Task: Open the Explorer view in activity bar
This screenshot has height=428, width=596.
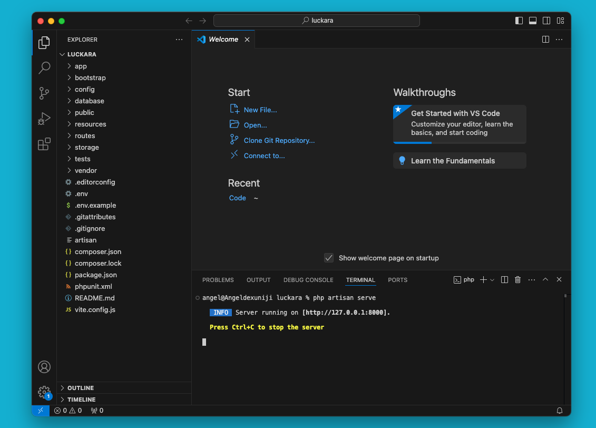Action: pyautogui.click(x=44, y=42)
